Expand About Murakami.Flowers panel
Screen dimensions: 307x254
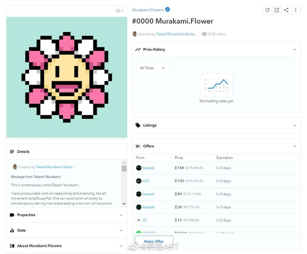[67, 246]
